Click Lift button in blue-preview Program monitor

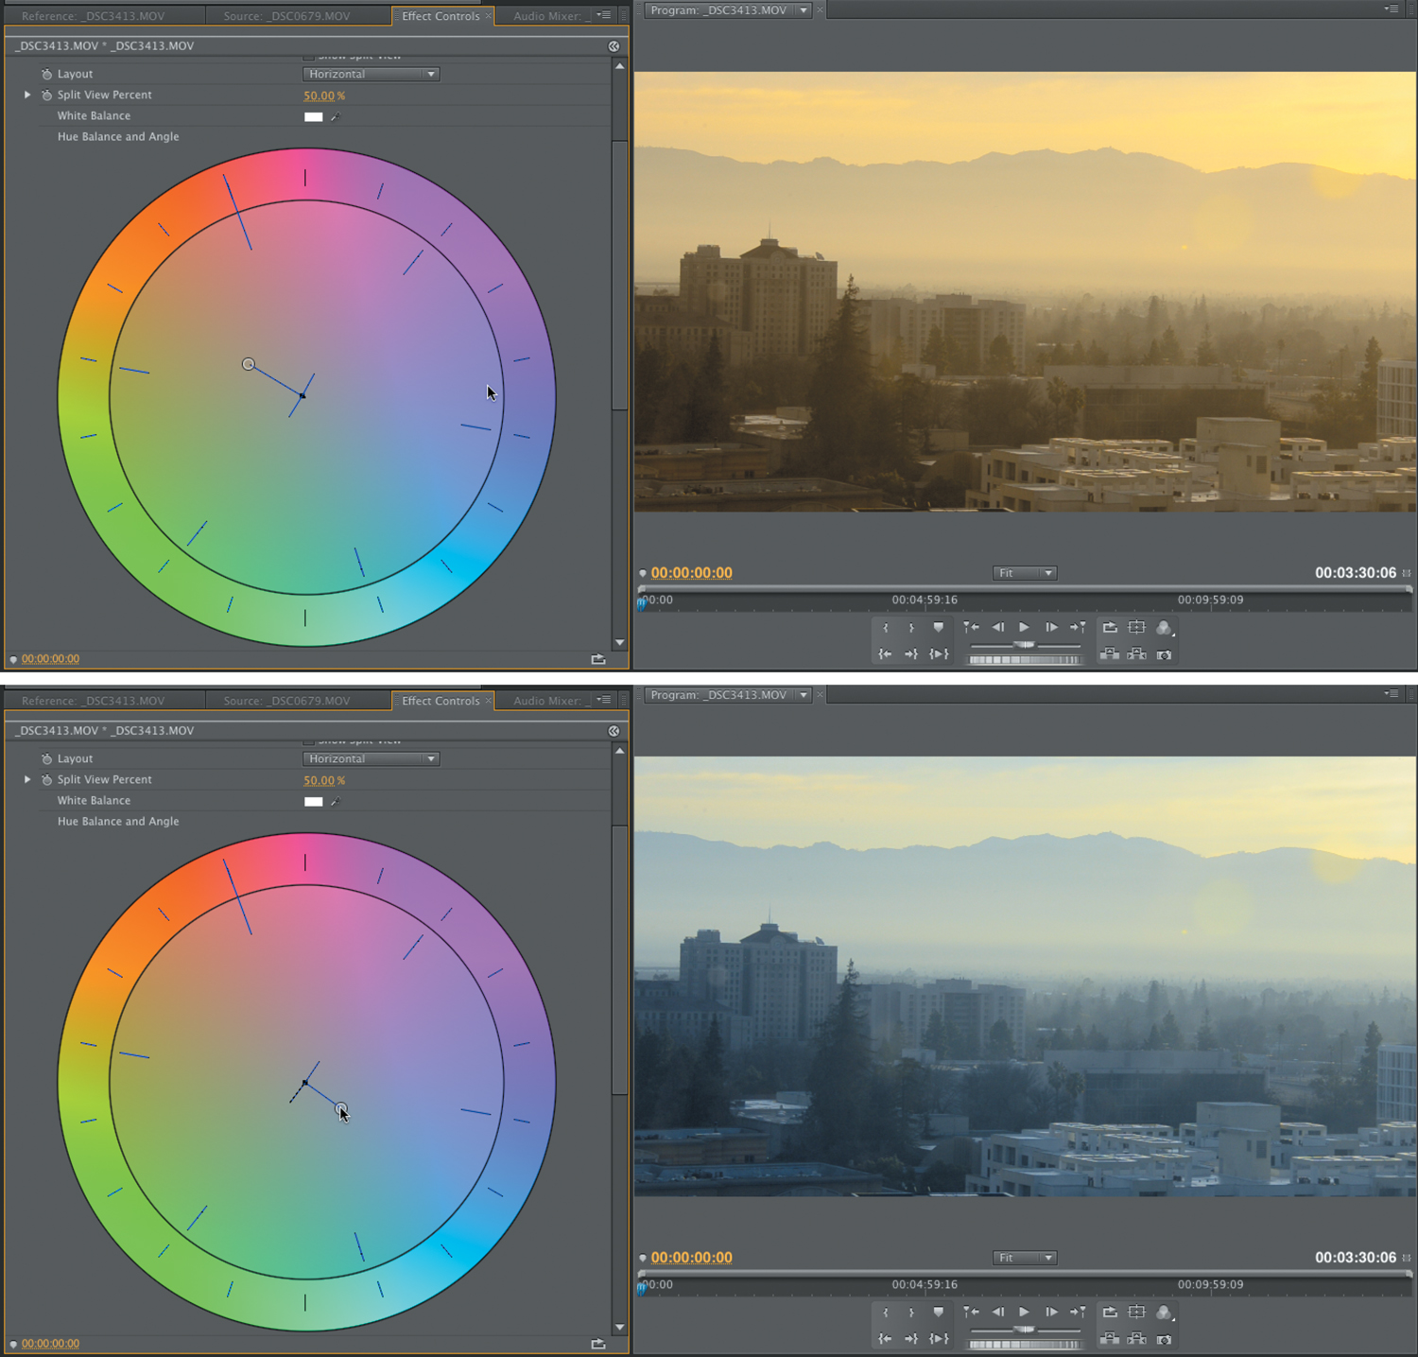click(x=1110, y=1339)
